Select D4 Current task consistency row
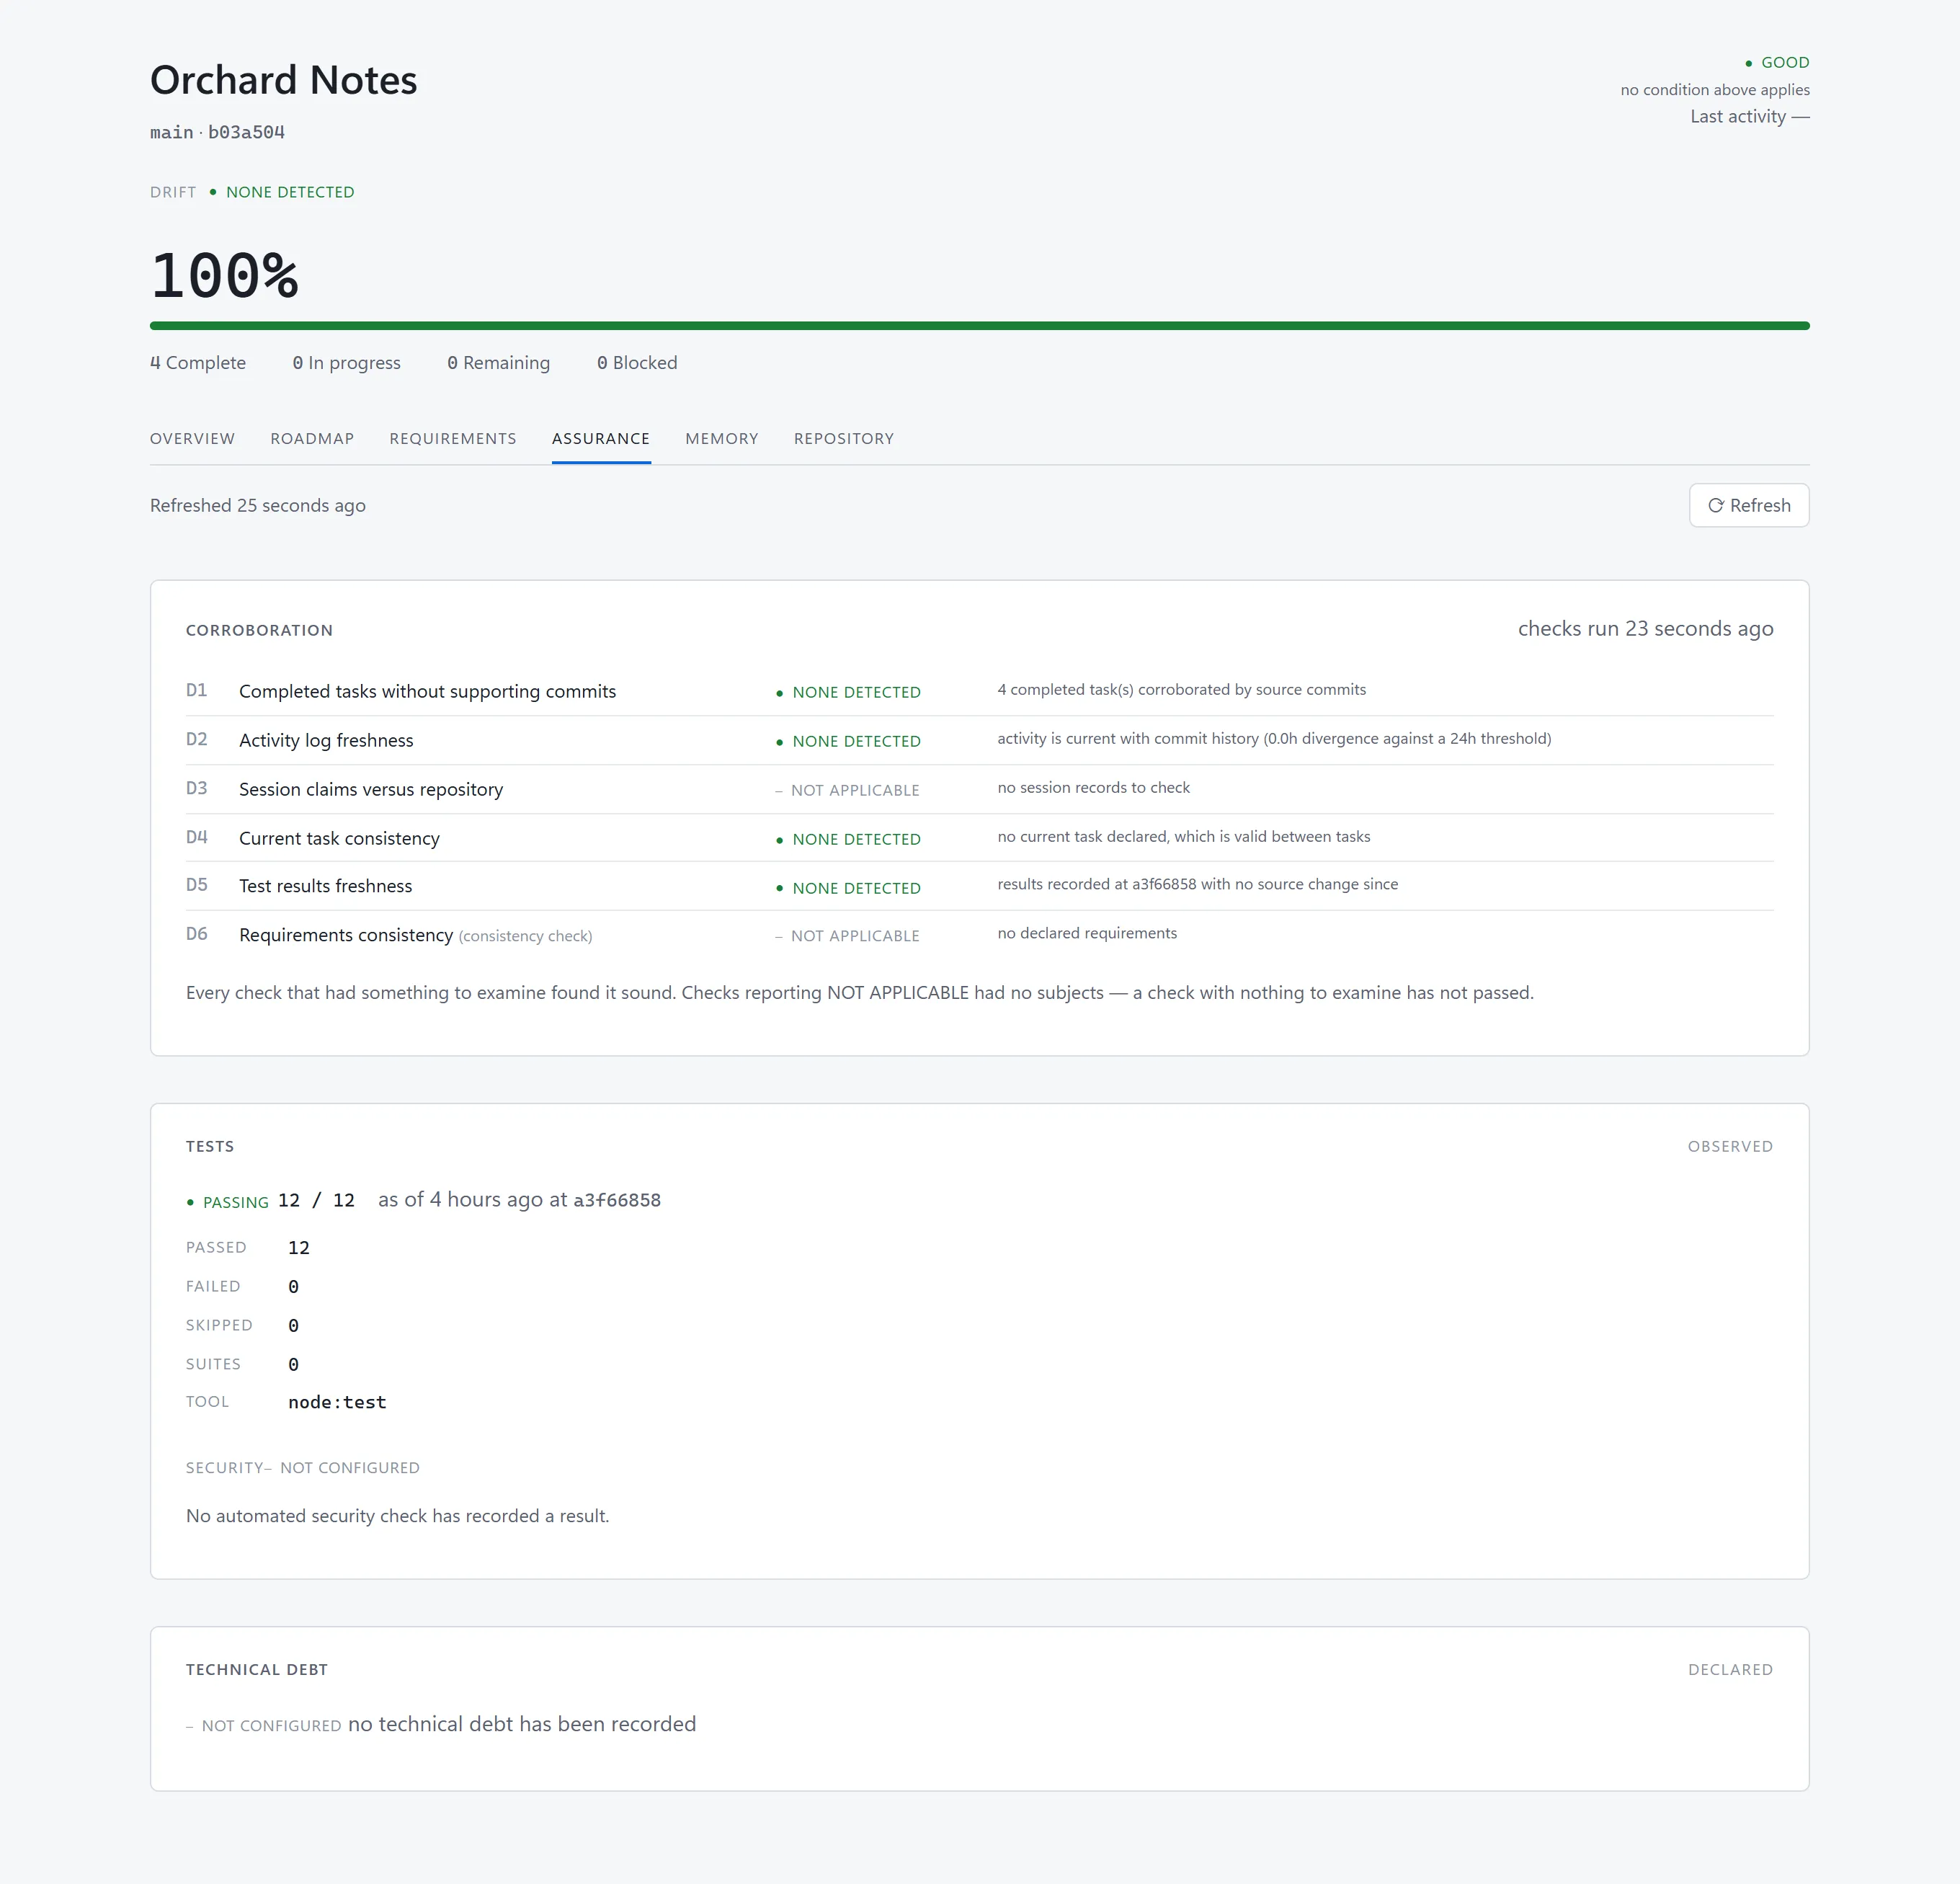The image size is (1960, 1884). click(x=979, y=838)
